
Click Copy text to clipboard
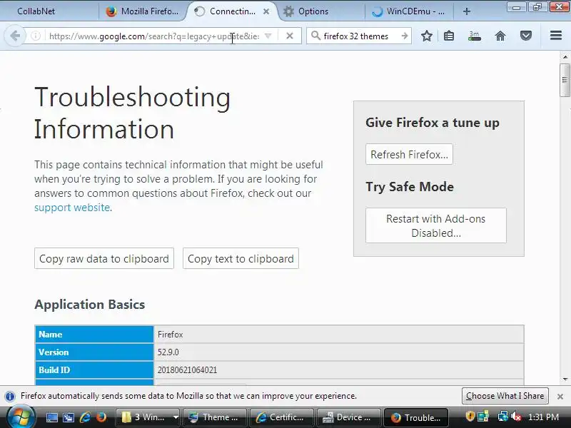(x=241, y=259)
